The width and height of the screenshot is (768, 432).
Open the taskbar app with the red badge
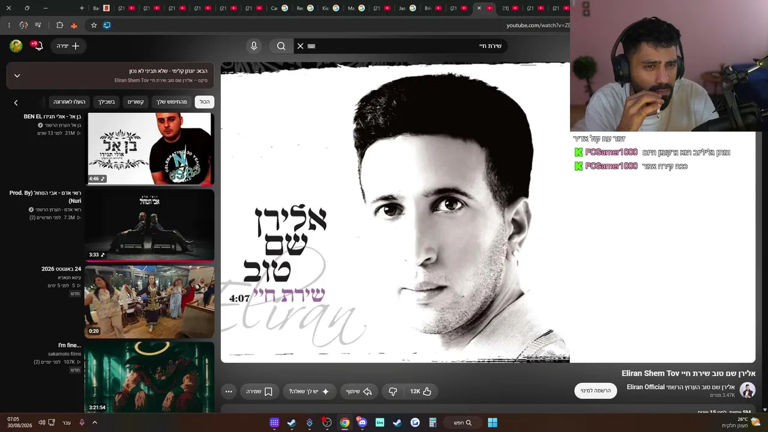point(327,422)
